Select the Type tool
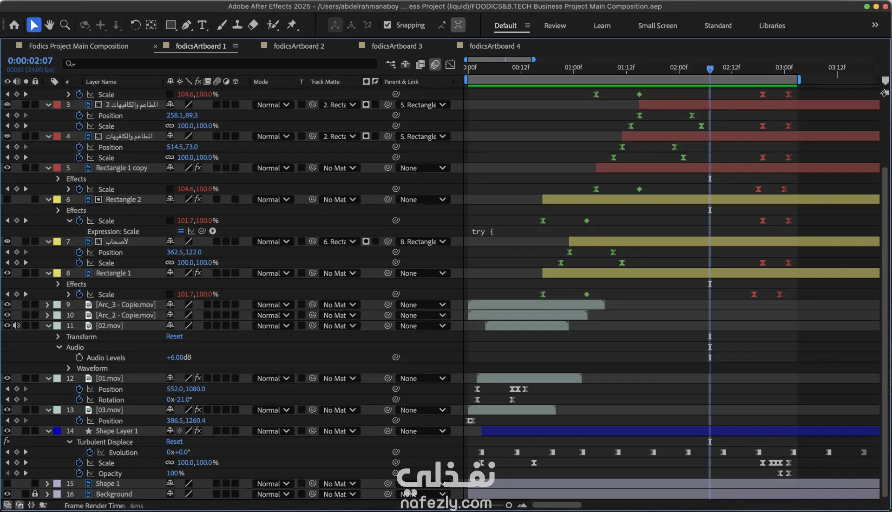Viewport: 892px width, 512px height. point(202,25)
